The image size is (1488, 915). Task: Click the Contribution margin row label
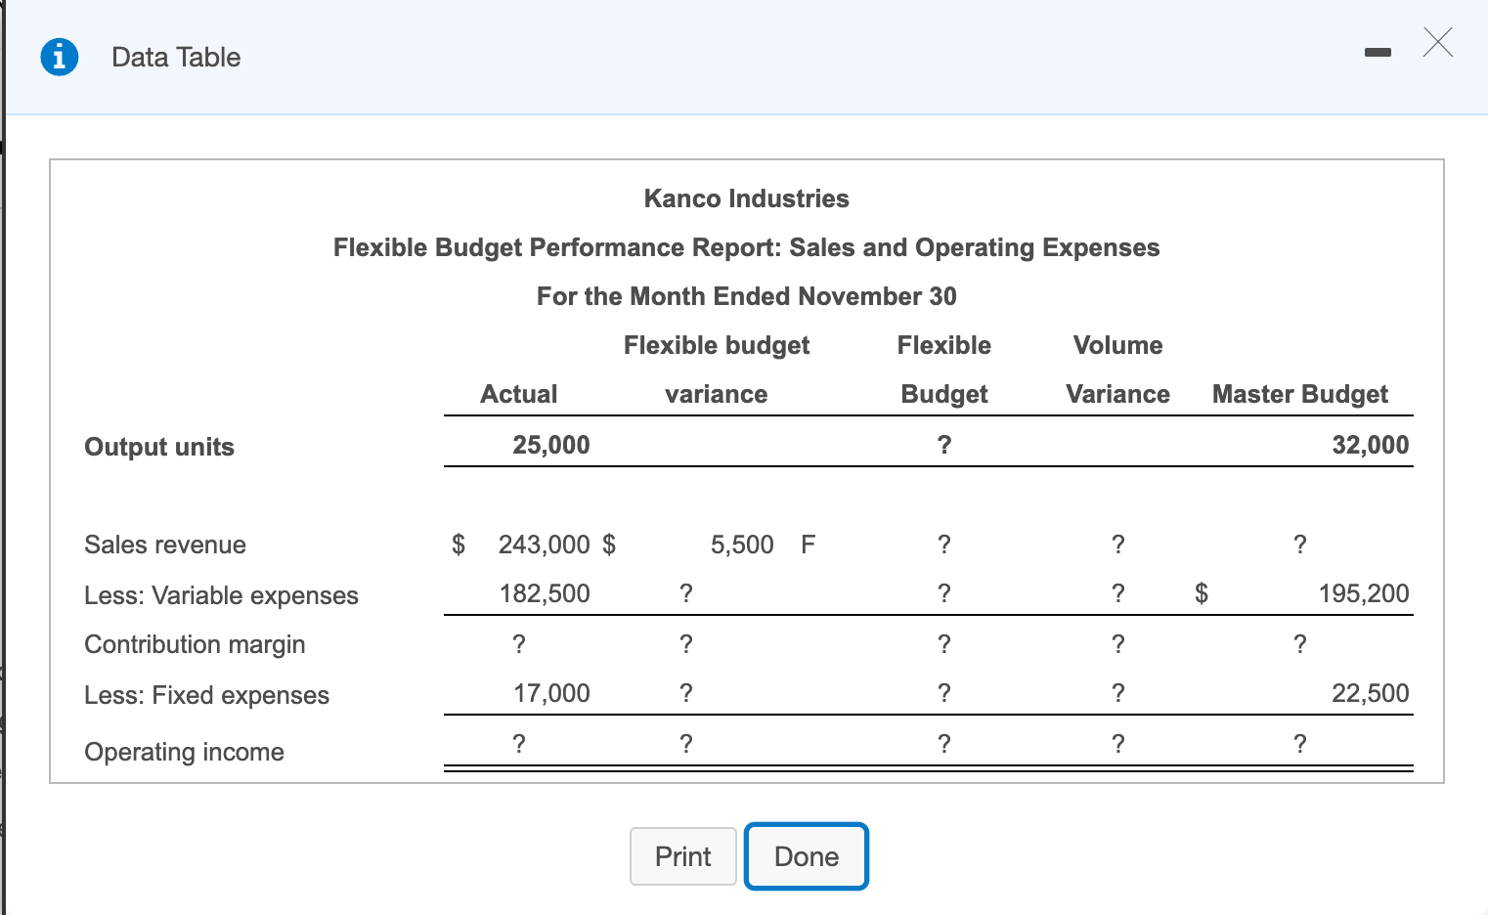point(195,644)
